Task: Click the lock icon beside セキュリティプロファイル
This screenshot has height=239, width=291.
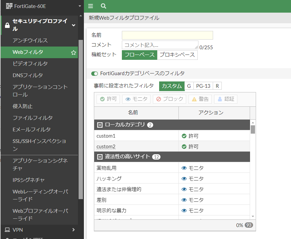Action: (7, 25)
